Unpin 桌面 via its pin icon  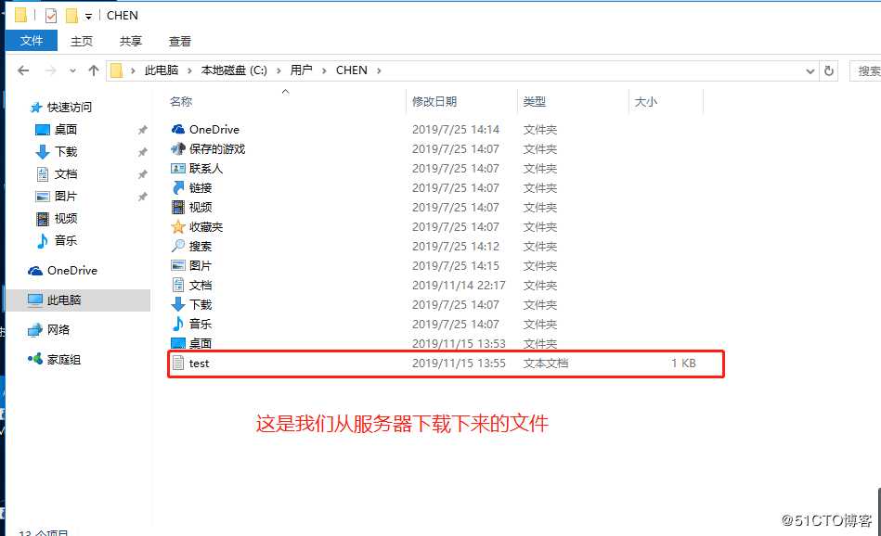[x=143, y=130]
